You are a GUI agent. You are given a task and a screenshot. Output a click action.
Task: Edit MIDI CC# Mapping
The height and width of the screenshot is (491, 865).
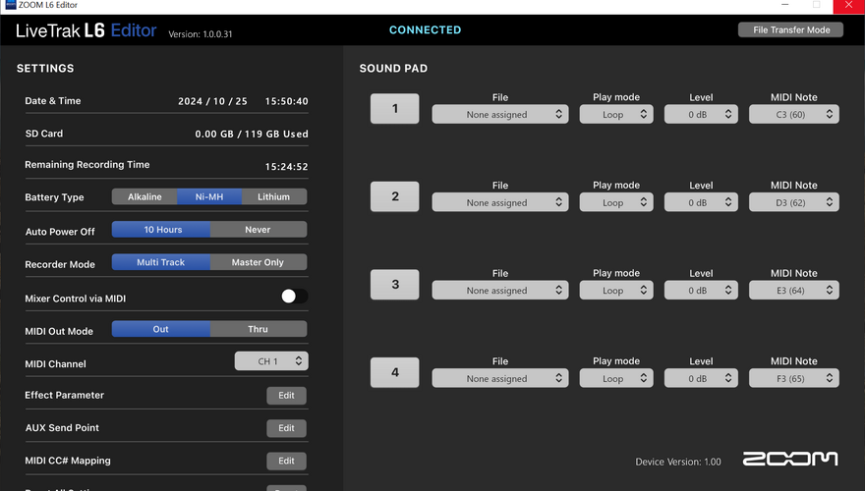coord(286,461)
